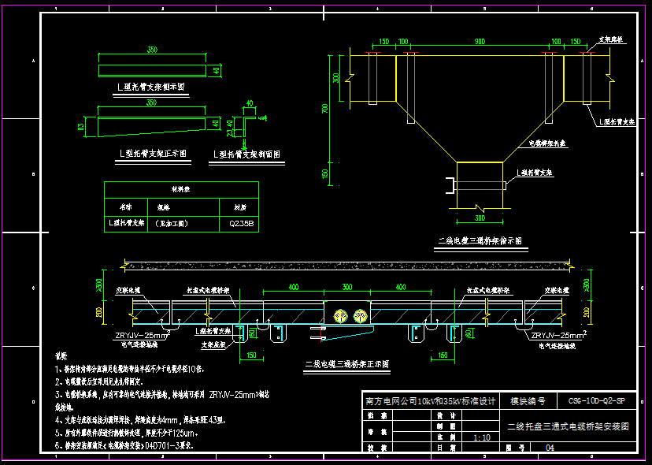
Task: Click the module code CSG-10D-Q2-SP
Action: pos(596,401)
